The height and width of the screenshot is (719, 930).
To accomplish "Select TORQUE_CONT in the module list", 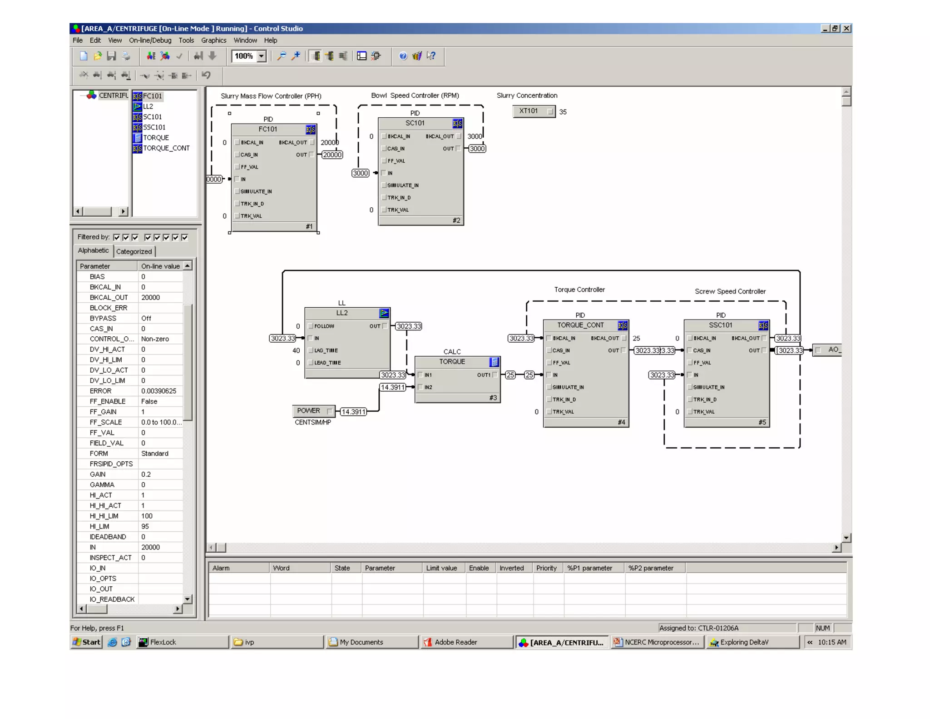I will pos(166,148).
